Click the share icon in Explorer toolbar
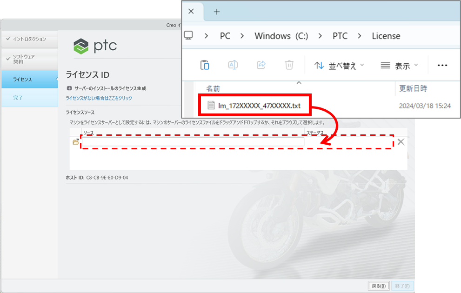 click(x=261, y=65)
